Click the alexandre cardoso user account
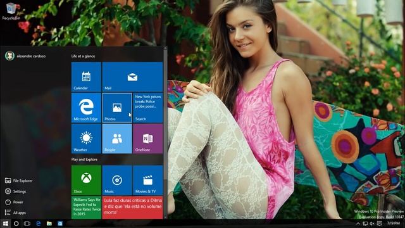This screenshot has width=405, height=228. coord(25,56)
